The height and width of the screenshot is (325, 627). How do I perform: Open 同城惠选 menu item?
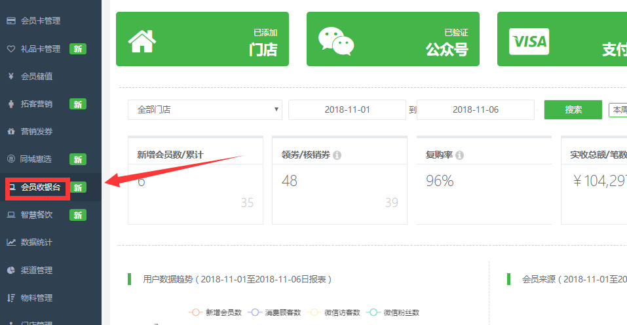click(x=36, y=159)
